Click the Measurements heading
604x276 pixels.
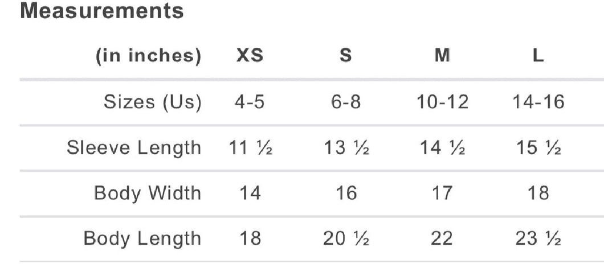tap(102, 11)
